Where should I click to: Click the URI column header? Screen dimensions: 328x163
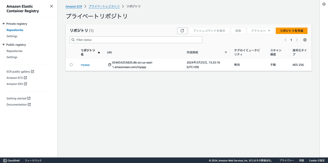click(110, 52)
